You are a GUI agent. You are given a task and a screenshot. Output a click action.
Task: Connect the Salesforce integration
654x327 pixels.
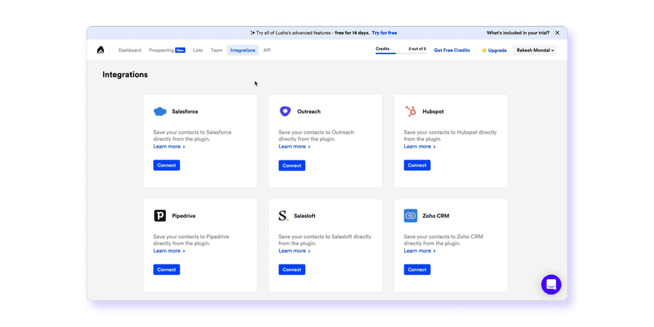click(x=167, y=165)
